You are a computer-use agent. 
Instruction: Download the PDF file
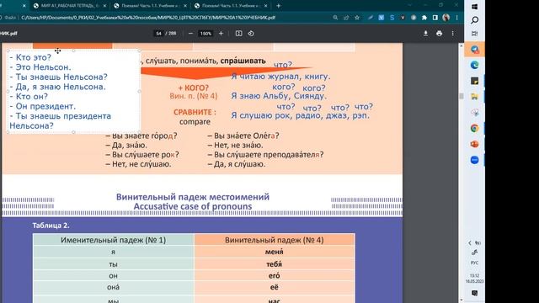click(425, 34)
